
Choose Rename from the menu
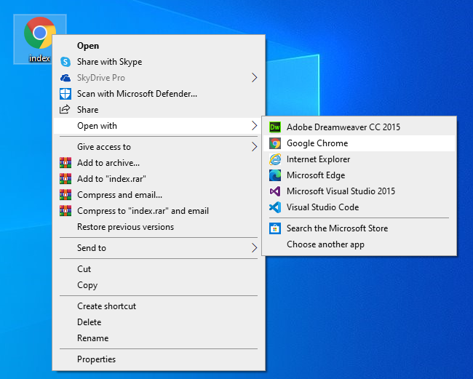pos(159,338)
